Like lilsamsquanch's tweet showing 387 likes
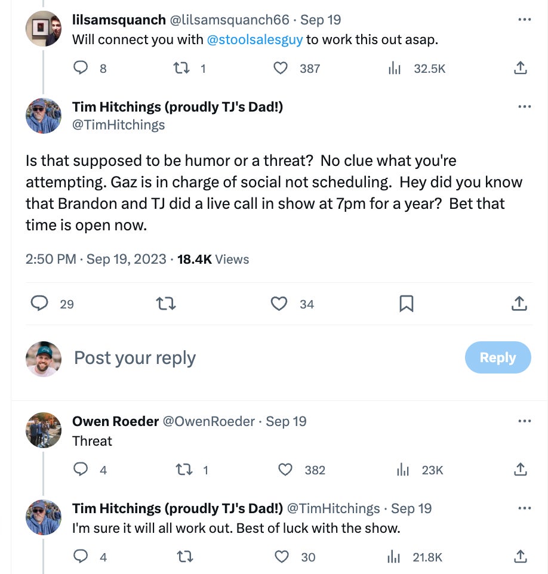This screenshot has width=548, height=574. pyautogui.click(x=281, y=68)
